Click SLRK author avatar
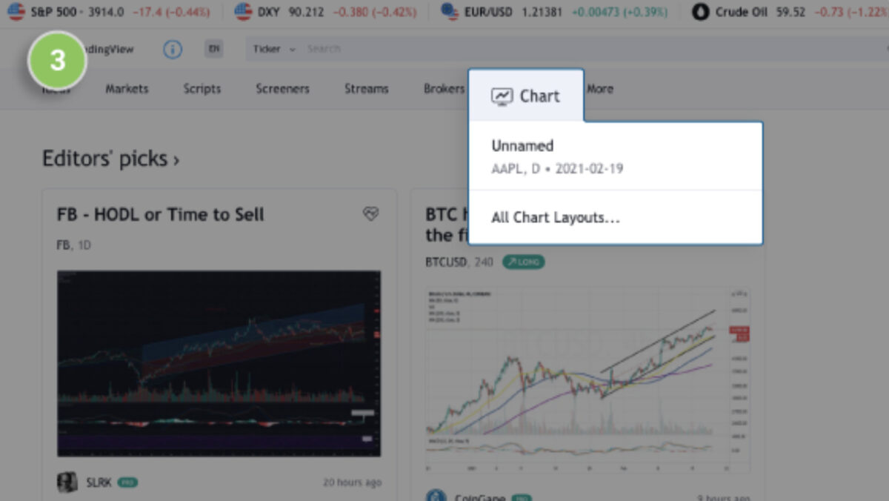Viewport: 889px width, 501px height. click(x=67, y=482)
